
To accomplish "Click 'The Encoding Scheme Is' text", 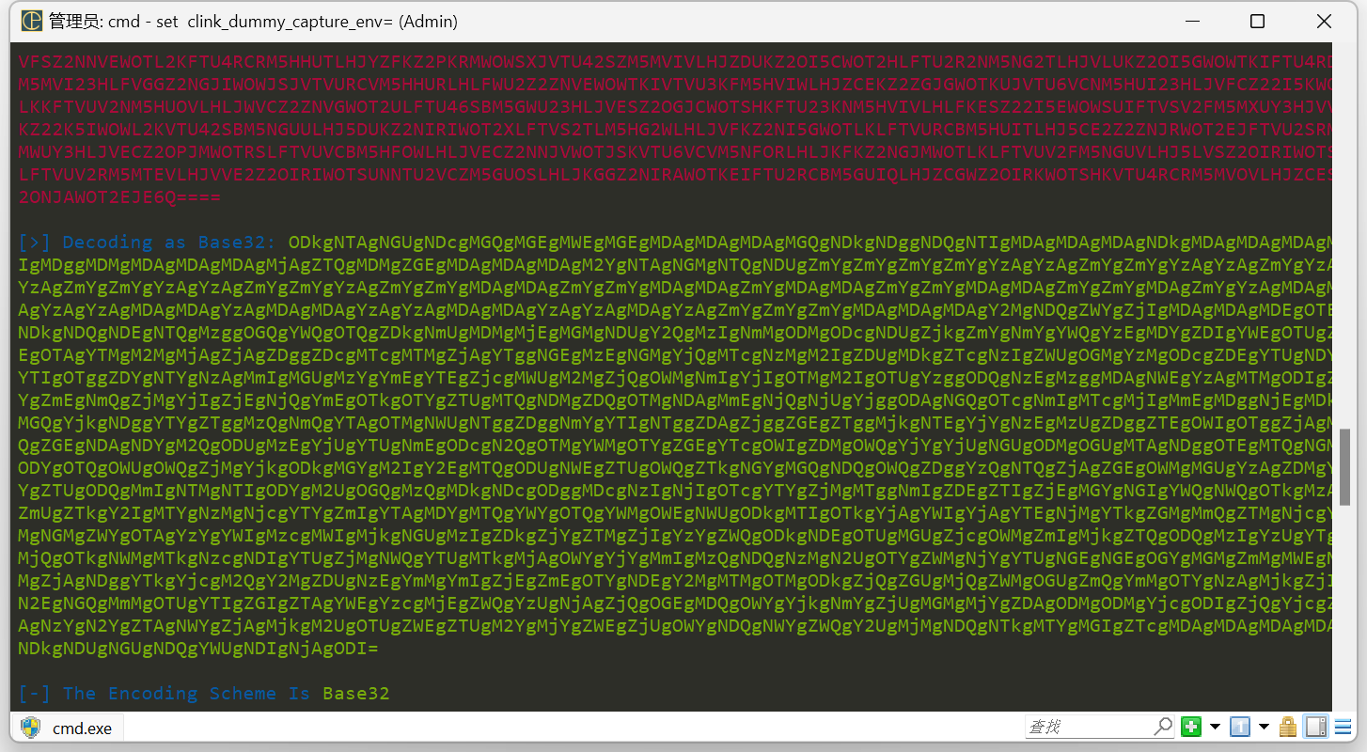I will click(x=186, y=693).
